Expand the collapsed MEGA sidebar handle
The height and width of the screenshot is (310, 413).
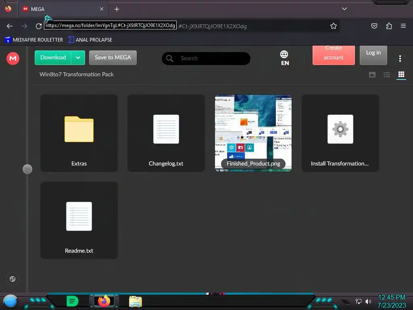coord(27,169)
